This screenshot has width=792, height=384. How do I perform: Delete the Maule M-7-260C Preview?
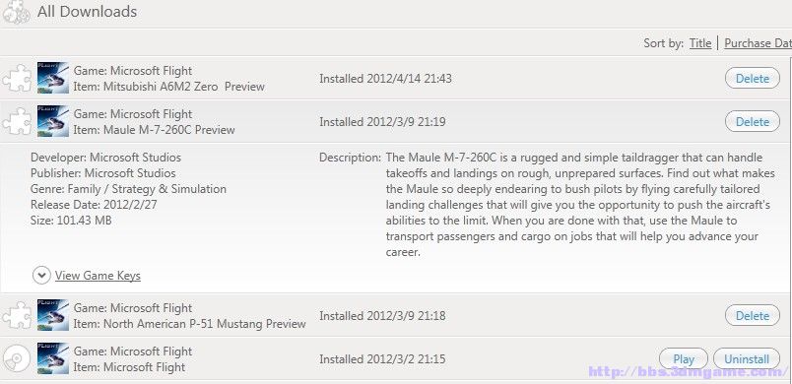[752, 122]
